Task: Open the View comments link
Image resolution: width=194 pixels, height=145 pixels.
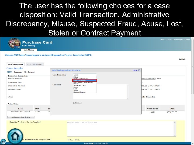Action: click(153, 112)
